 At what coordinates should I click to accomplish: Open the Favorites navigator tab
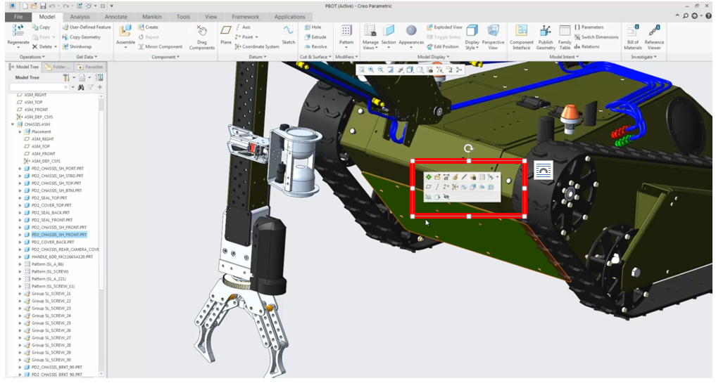coord(90,67)
